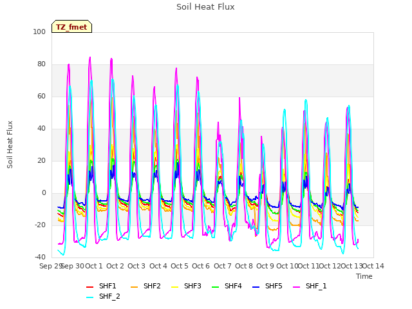The width and height of the screenshot is (412, 309).
Task: Click the 60 y-axis tick label
Action: pyautogui.click(x=41, y=96)
